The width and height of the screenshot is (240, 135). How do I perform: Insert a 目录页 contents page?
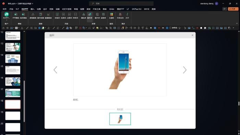(x=63, y=15)
